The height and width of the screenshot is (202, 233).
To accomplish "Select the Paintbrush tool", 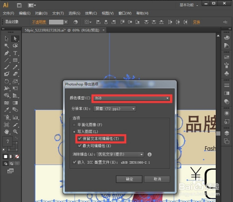I will point(7,67).
